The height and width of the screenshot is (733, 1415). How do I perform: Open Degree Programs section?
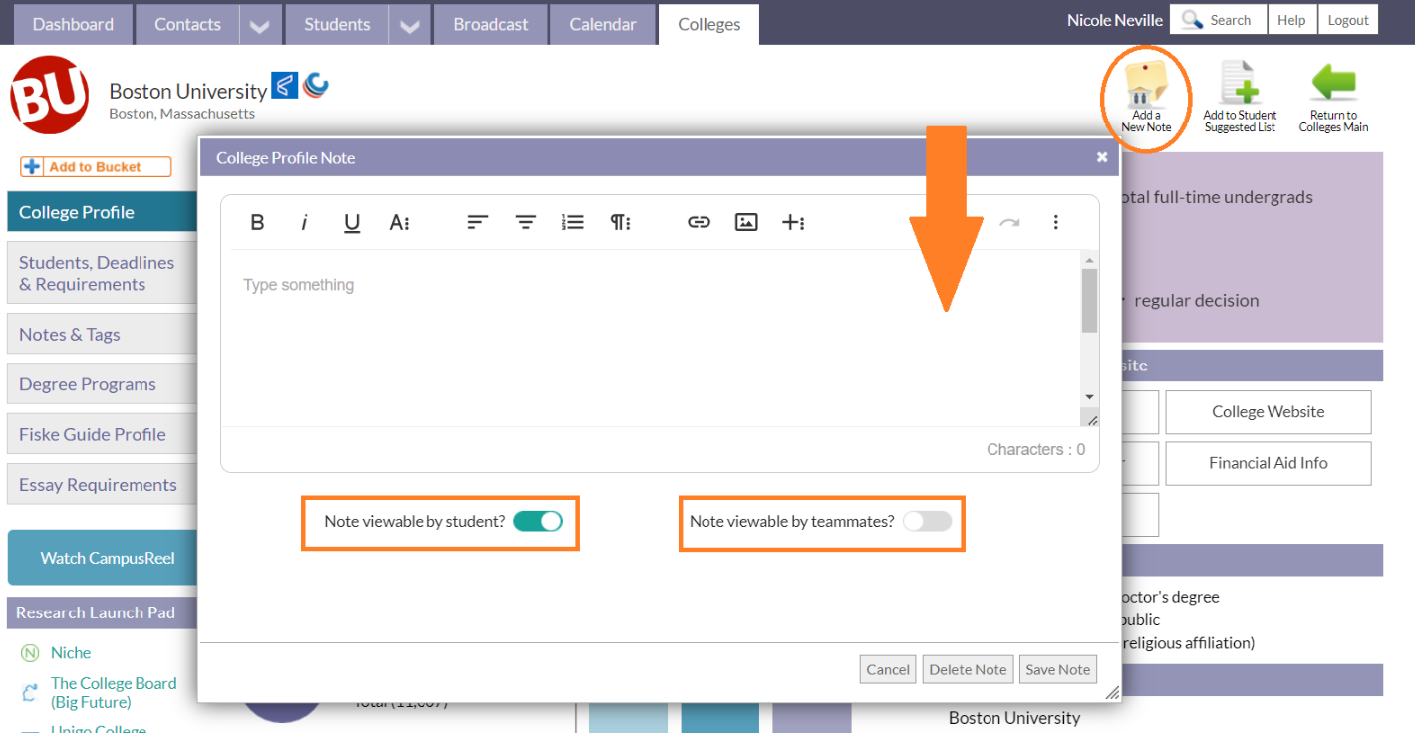click(x=103, y=384)
